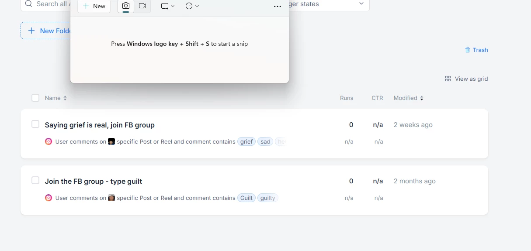Screen dimensions: 531x251
Task: Click post thumbnail in guilt automation row
Action: (111, 198)
